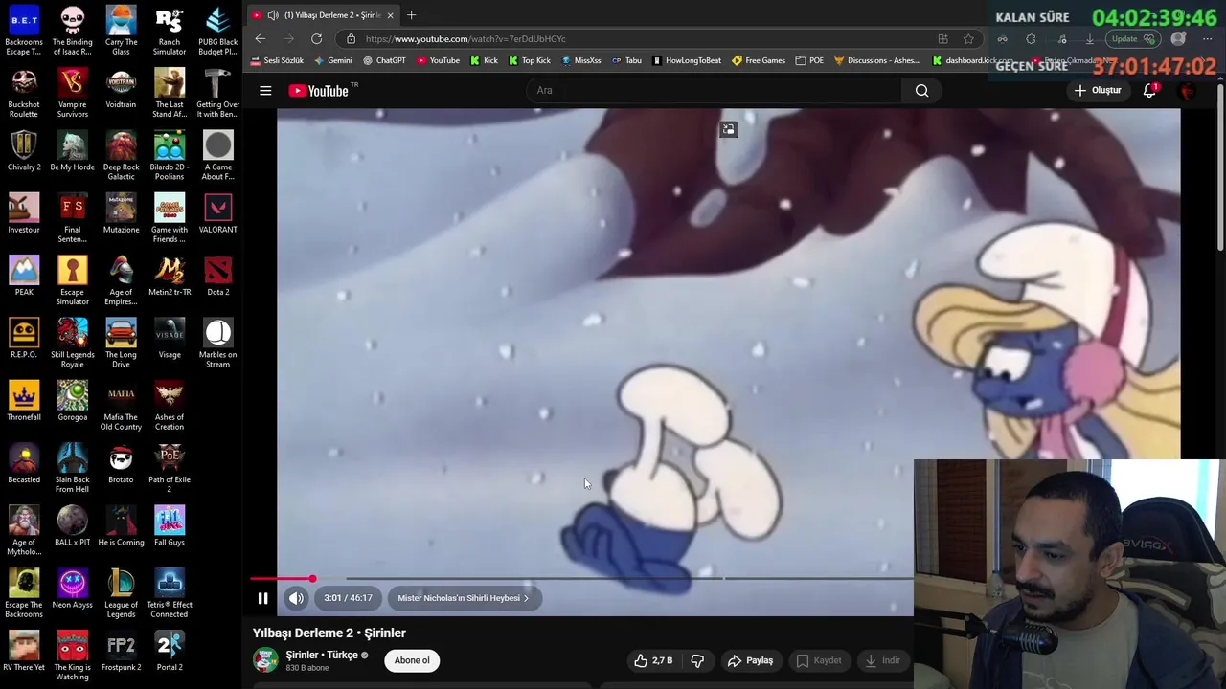Bookmark this page with the star icon
Image resolution: width=1226 pixels, height=689 pixels.
tap(968, 39)
